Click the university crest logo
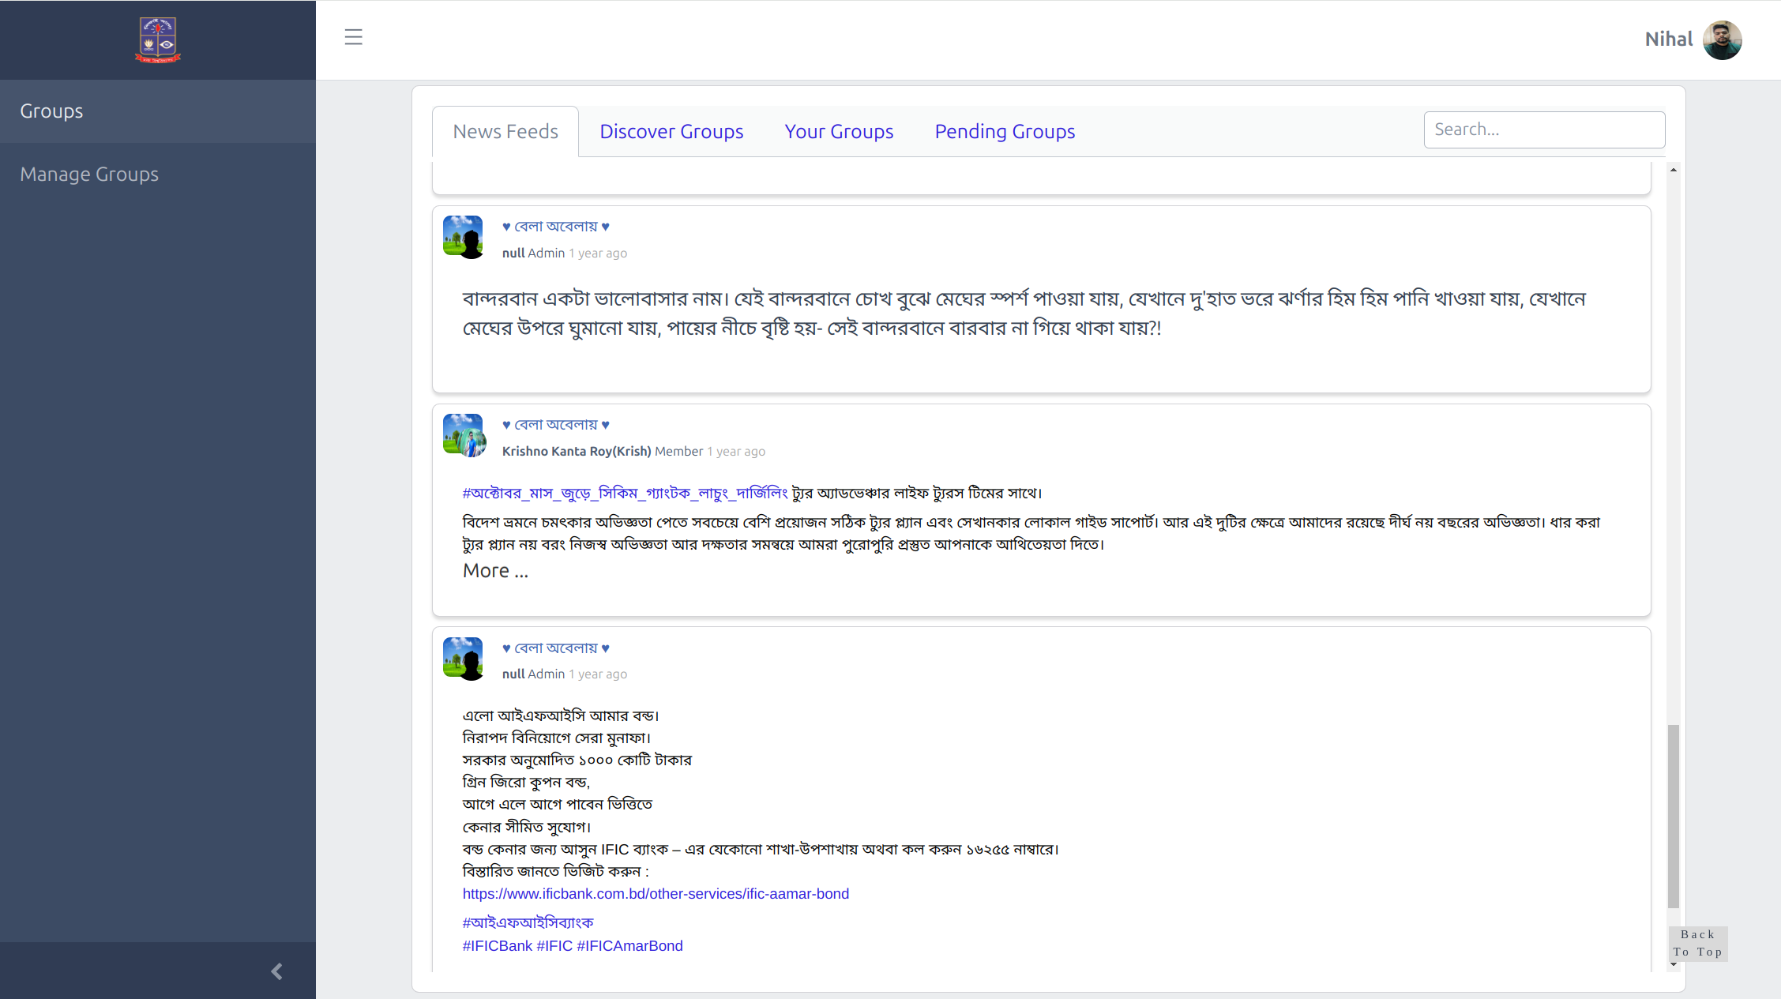 (x=158, y=39)
